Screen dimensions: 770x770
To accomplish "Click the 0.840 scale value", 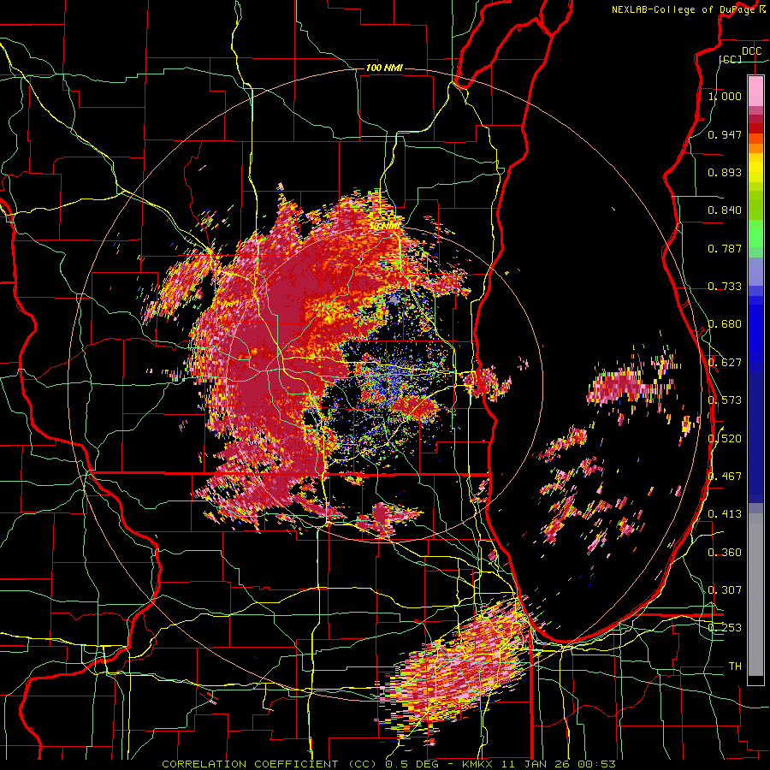I will [725, 210].
